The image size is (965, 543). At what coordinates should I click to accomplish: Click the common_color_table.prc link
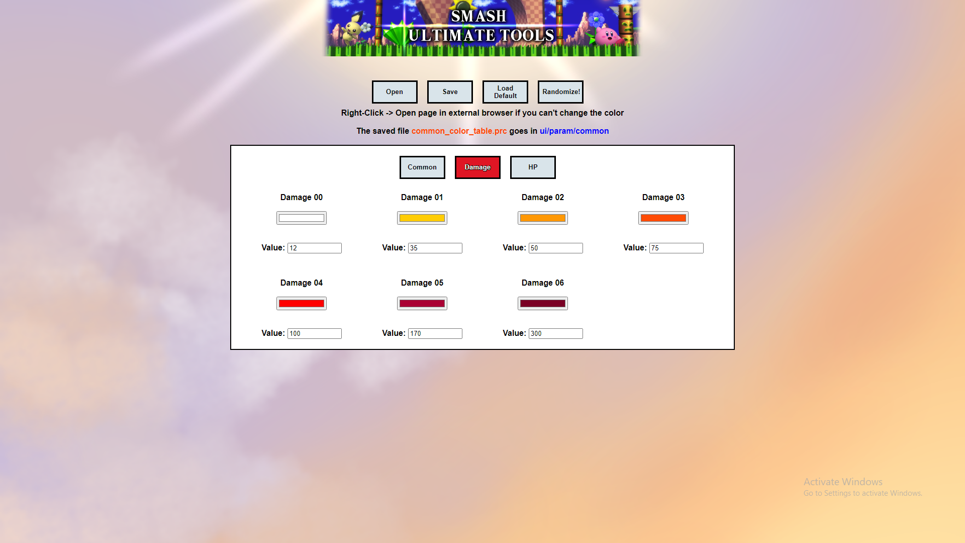[459, 131]
